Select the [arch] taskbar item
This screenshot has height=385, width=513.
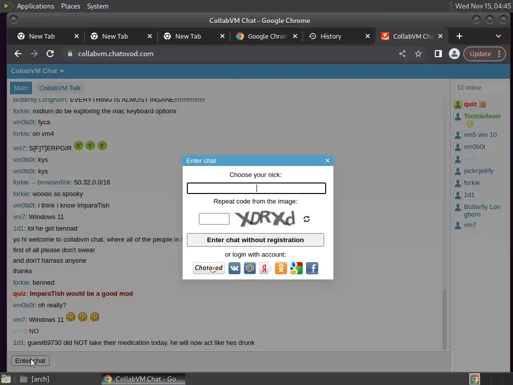pos(35,379)
